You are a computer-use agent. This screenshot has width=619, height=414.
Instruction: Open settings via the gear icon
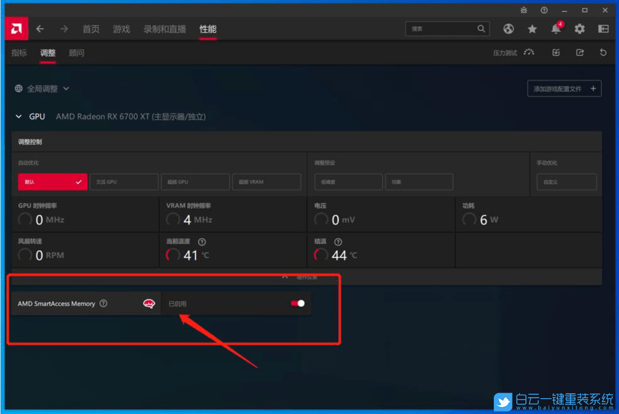point(579,29)
